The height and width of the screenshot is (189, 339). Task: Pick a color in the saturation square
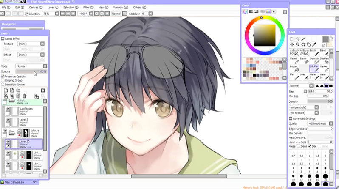[265, 35]
